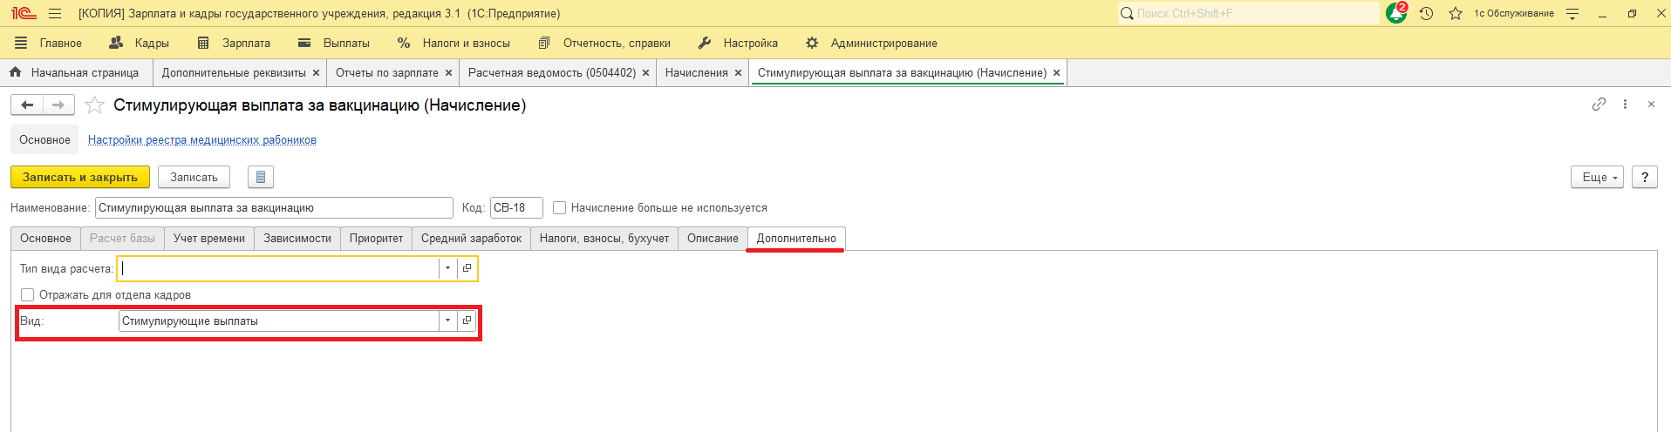
Task: Go forward with the right arrow button
Action: 58,105
